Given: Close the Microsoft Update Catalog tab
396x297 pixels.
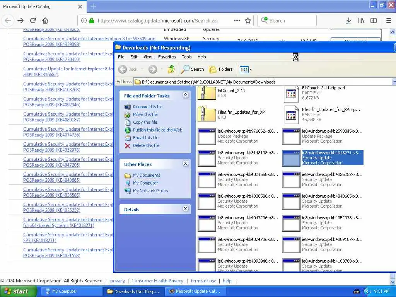Looking at the screenshot, I should click(80, 7).
